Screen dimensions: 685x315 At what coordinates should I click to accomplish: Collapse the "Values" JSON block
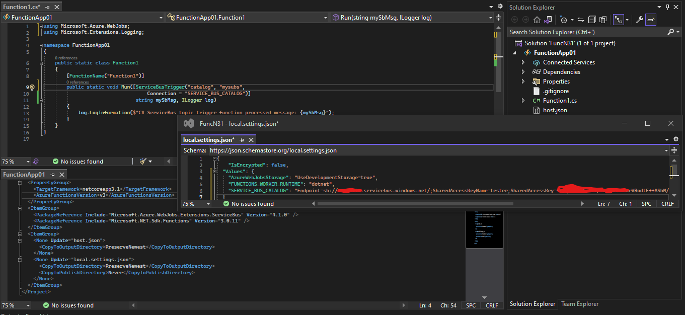click(215, 172)
